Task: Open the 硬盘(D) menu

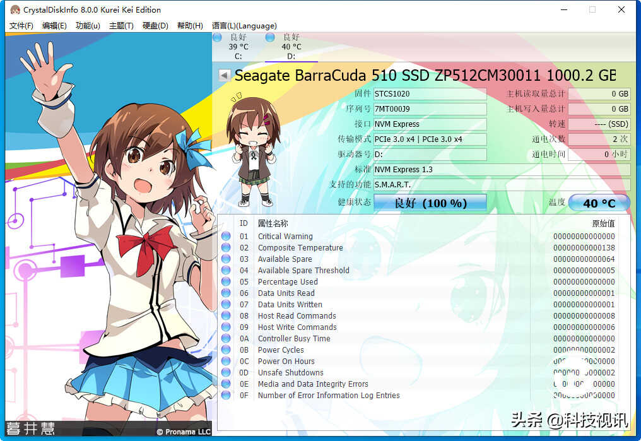Action: [x=155, y=26]
